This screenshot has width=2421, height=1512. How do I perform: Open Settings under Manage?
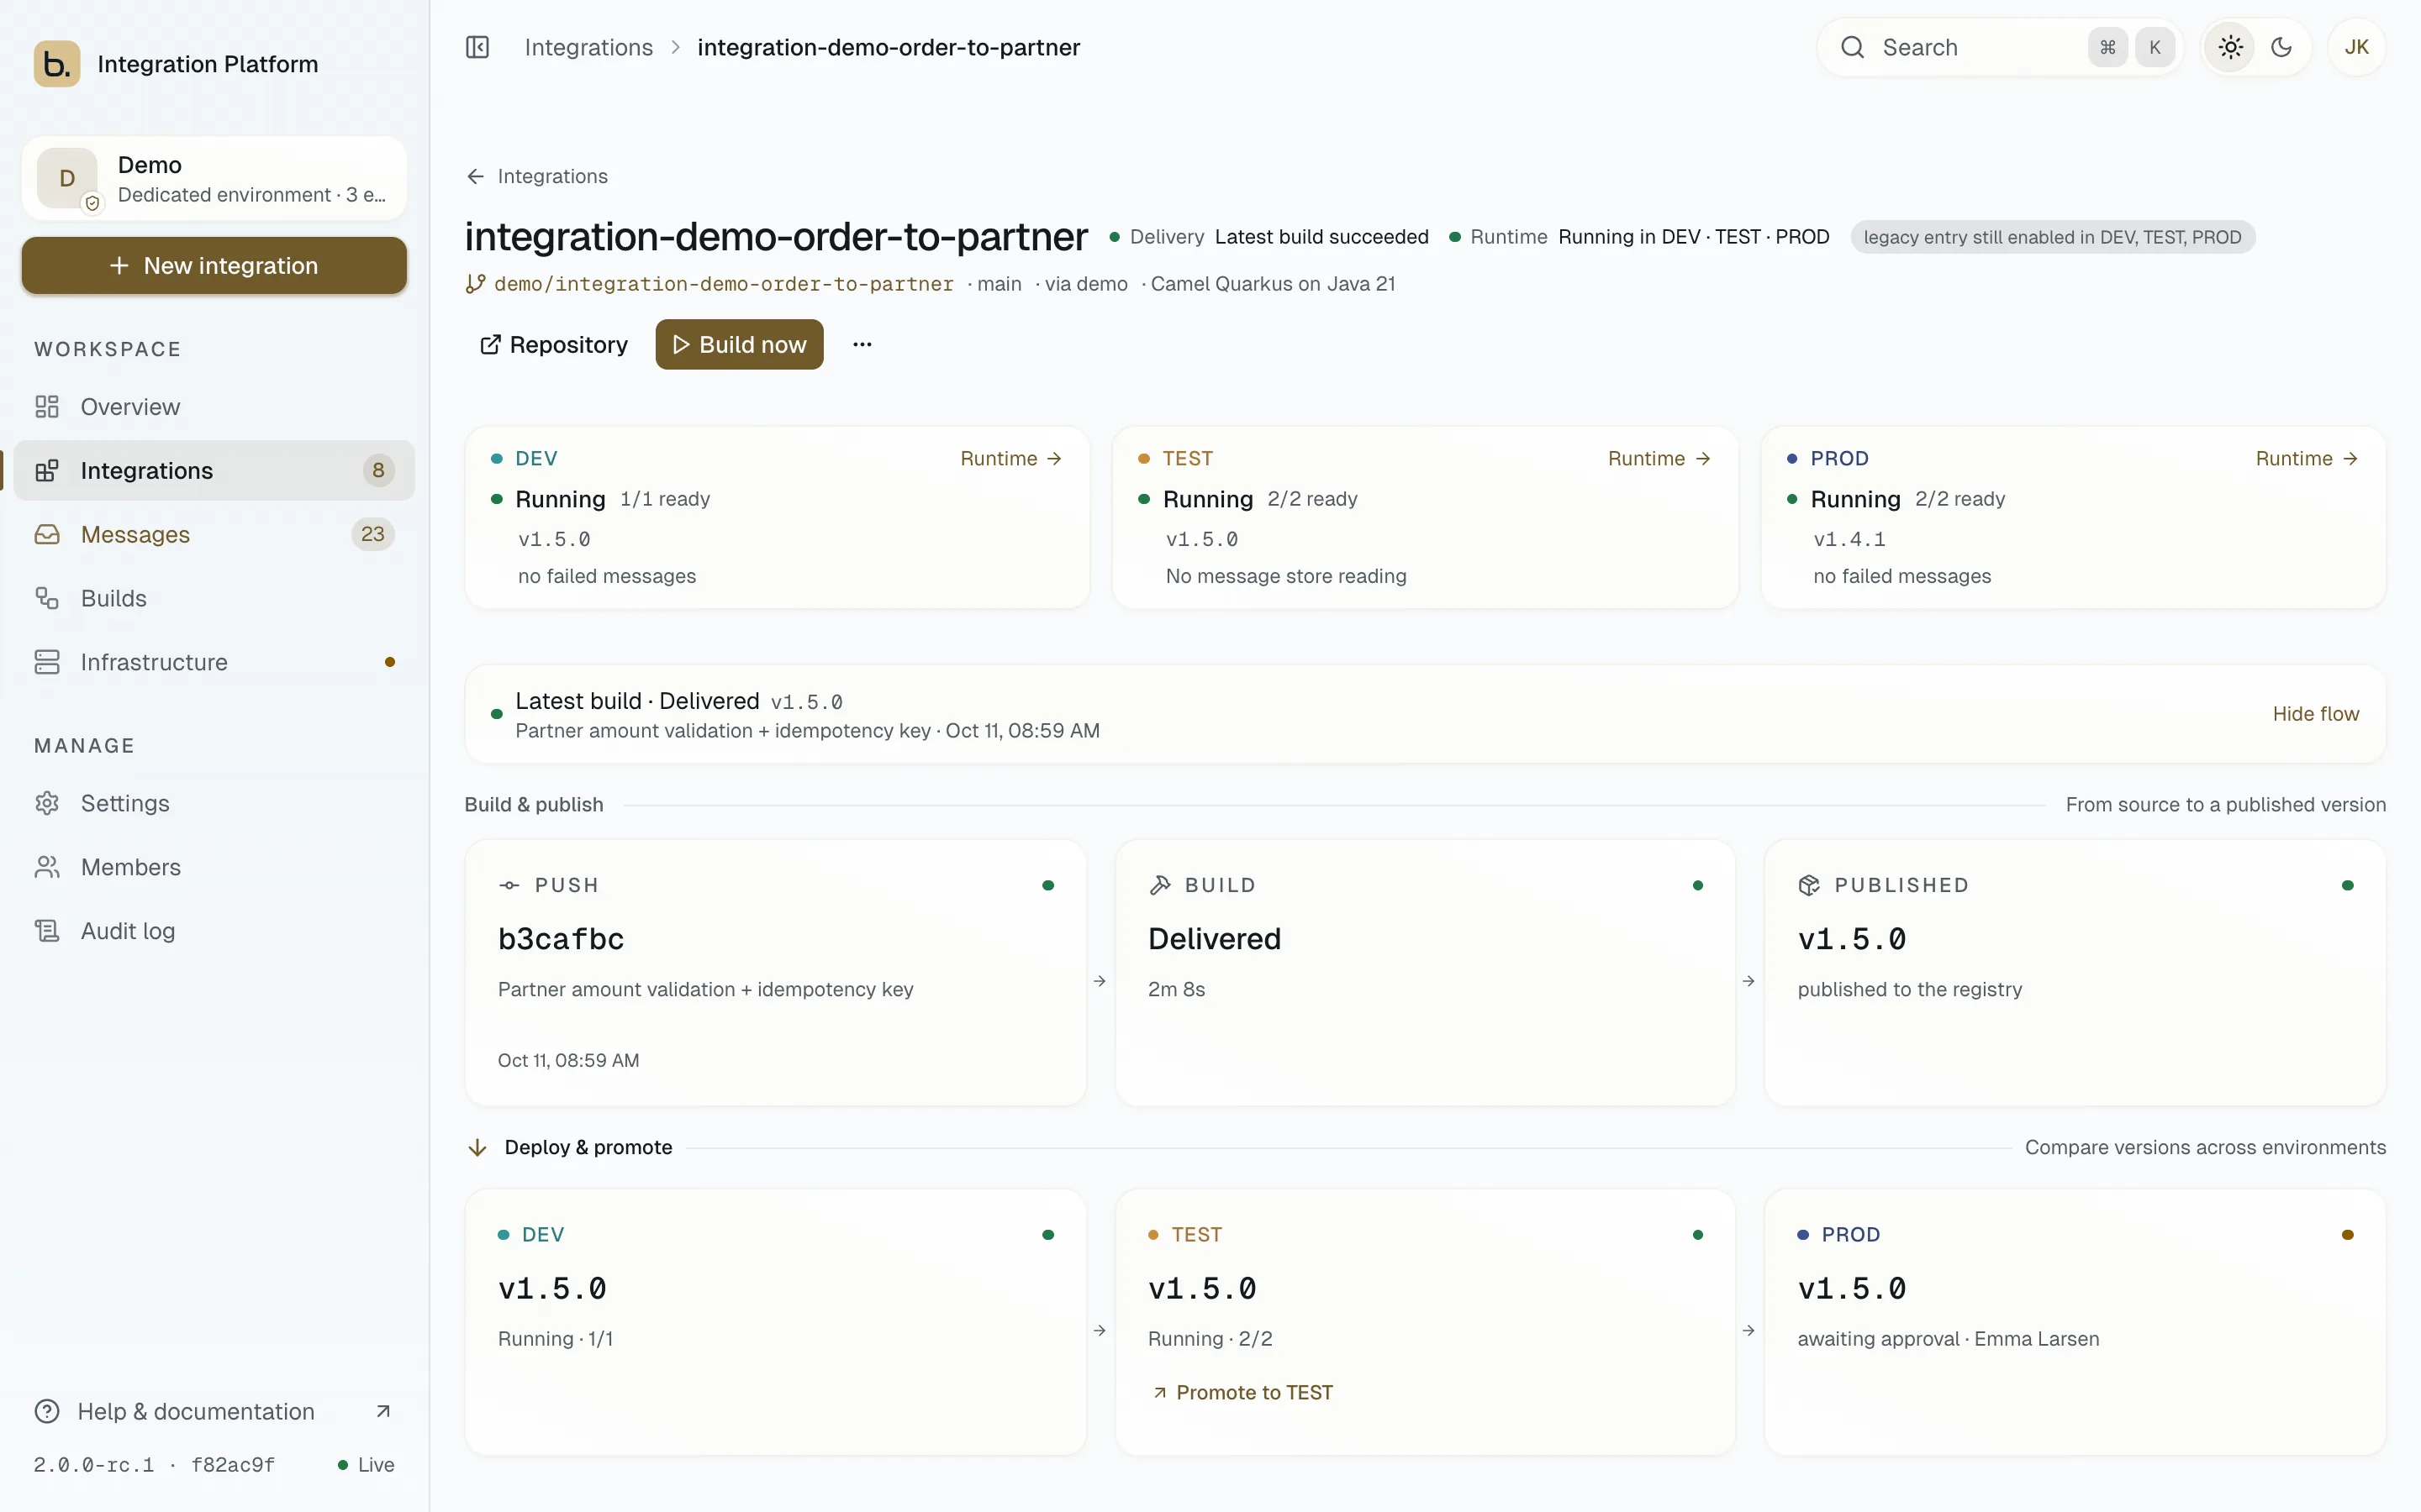[x=214, y=803]
